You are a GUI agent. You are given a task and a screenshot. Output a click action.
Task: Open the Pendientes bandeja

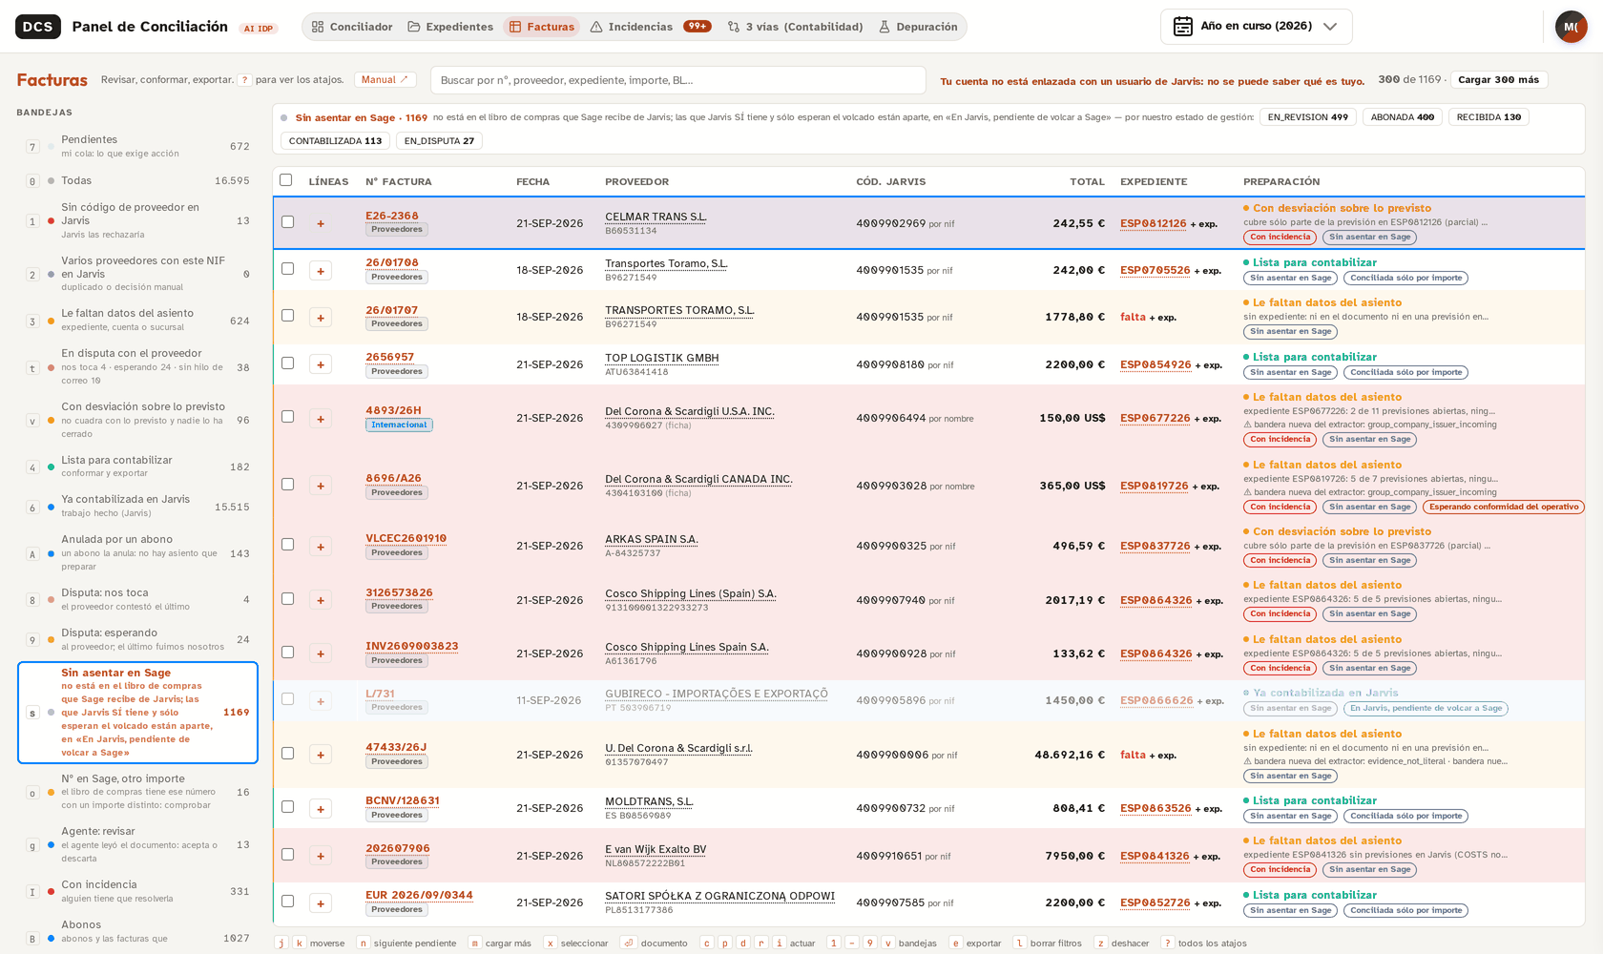pos(137,146)
